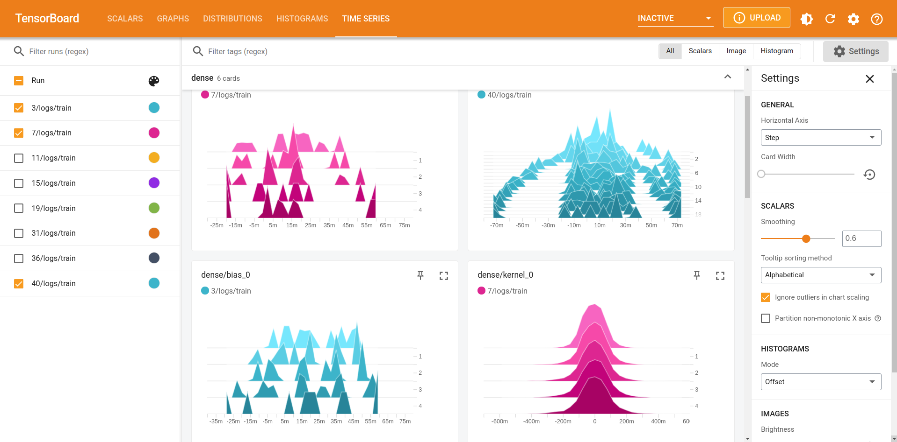
Task: Uncheck Ignore outliers in chart scaling
Action: point(766,297)
